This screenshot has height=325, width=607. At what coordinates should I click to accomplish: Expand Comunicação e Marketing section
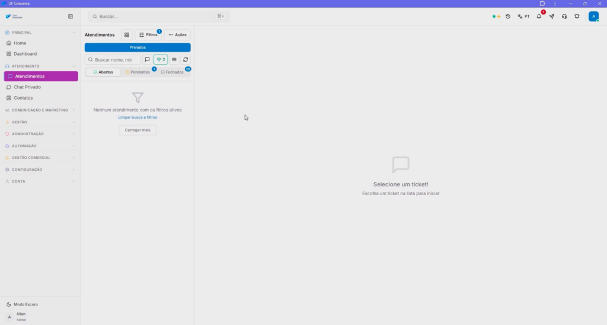tap(41, 110)
